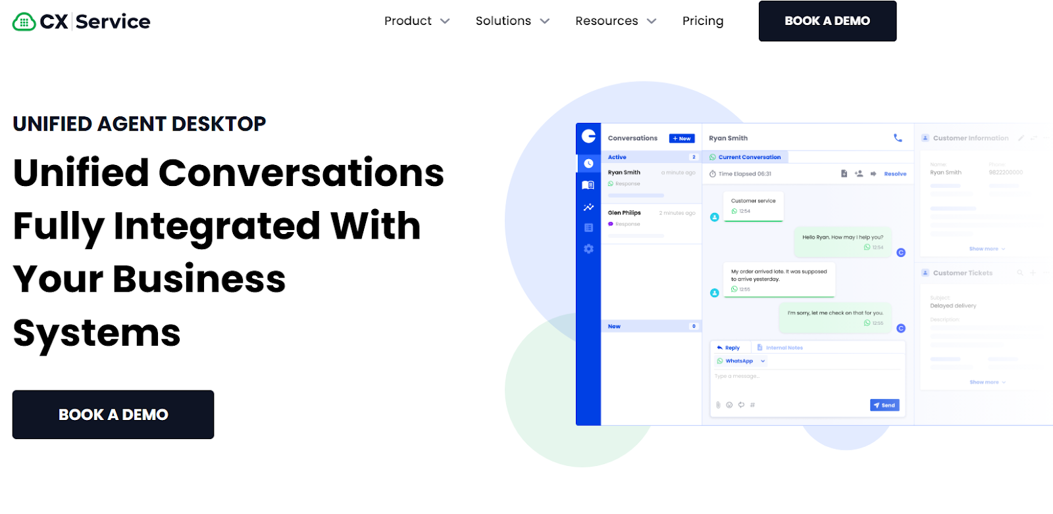This screenshot has width=1053, height=514.
Task: Open the knowledge book icon in sidebar
Action: click(588, 185)
